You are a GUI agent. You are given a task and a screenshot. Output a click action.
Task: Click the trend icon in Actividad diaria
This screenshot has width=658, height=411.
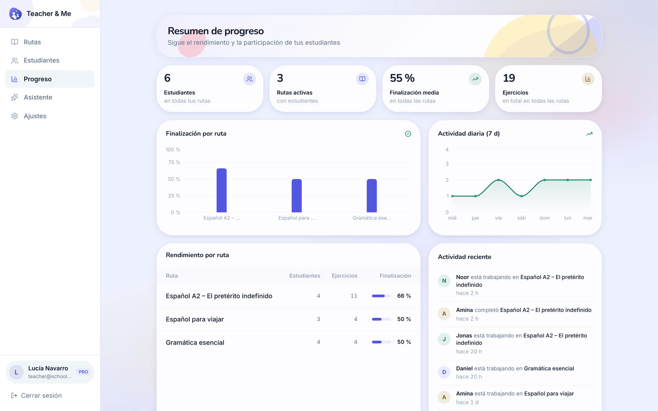point(589,134)
